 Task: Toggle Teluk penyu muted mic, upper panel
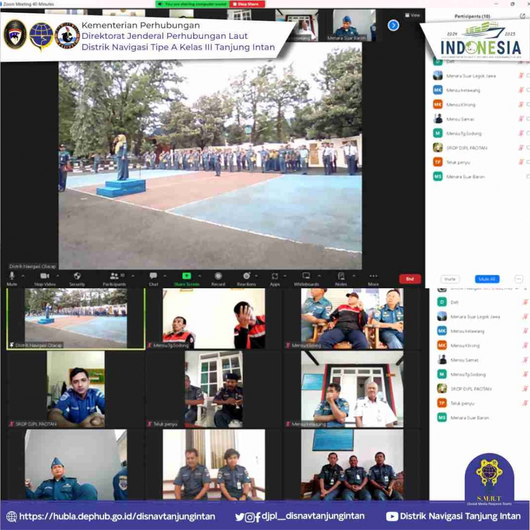pyautogui.click(x=521, y=162)
